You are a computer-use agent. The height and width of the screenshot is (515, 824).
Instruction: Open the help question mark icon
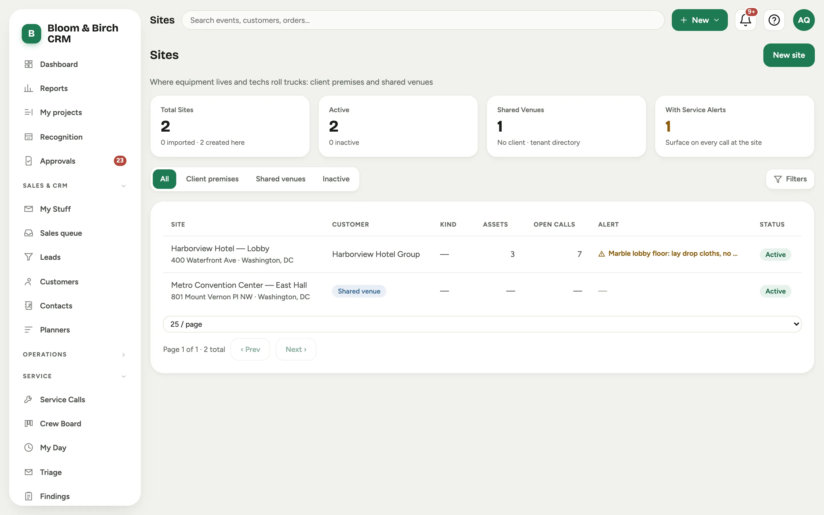774,20
